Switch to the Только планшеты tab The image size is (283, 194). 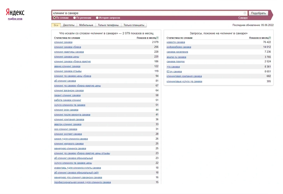[134, 25]
